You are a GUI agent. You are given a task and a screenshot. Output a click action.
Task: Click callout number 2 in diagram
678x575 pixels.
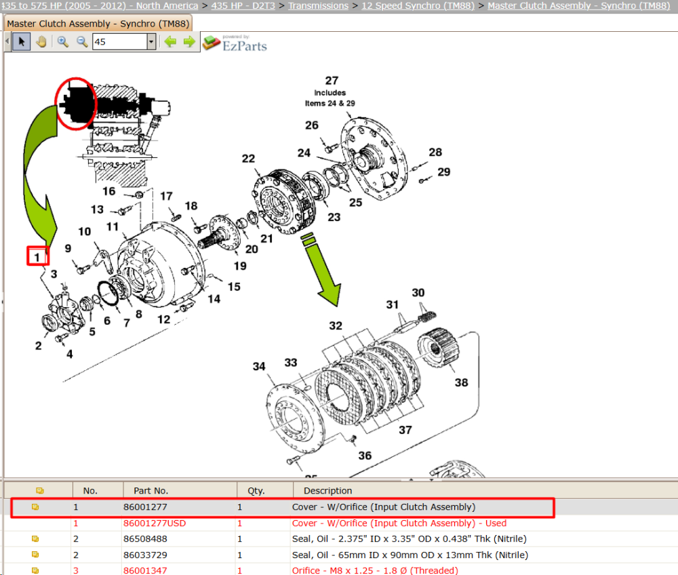[39, 346]
